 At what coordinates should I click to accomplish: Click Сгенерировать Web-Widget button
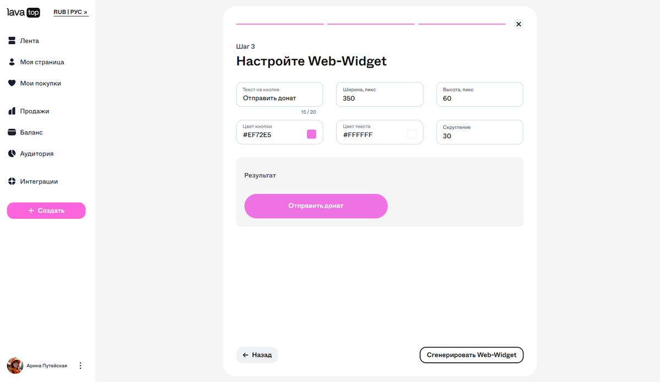pyautogui.click(x=471, y=355)
